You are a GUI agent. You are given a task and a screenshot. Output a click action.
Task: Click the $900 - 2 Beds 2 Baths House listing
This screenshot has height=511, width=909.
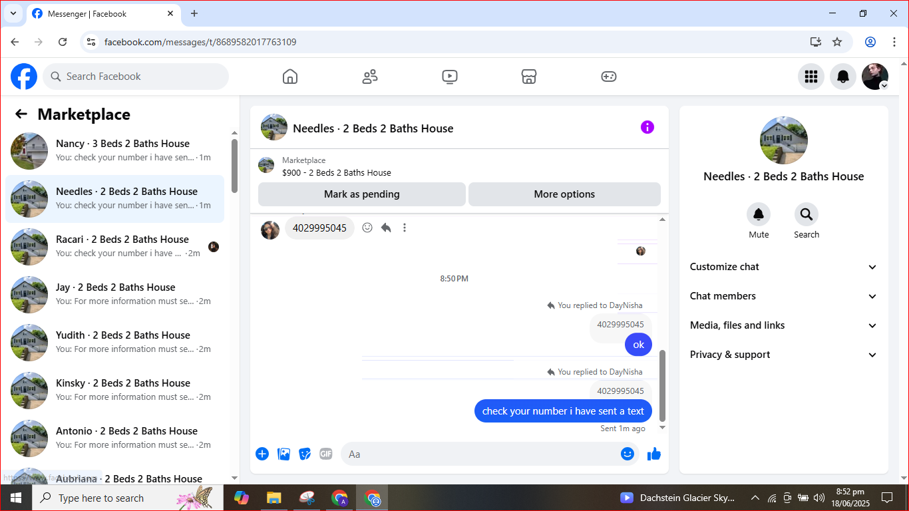tap(337, 172)
